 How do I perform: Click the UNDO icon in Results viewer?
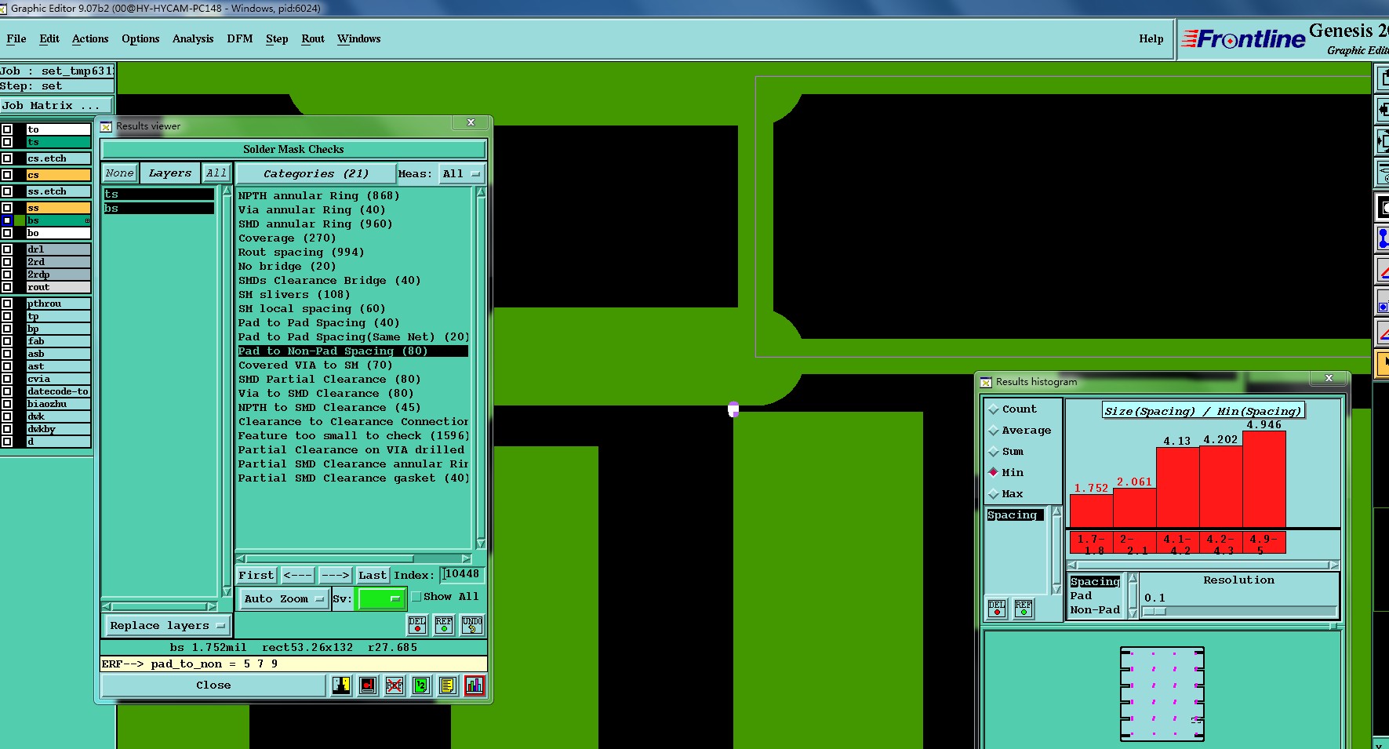[x=471, y=624]
